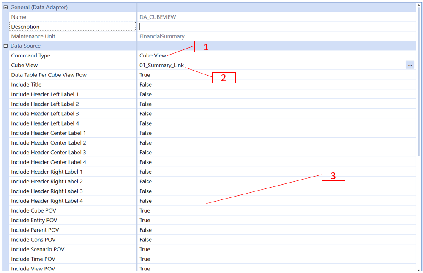
Task: Select the Include Time POV property
Action: (33, 259)
